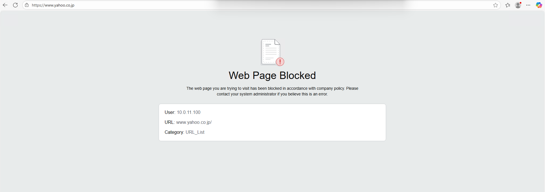Open the user profile avatar
The image size is (545, 192).
tap(518, 5)
